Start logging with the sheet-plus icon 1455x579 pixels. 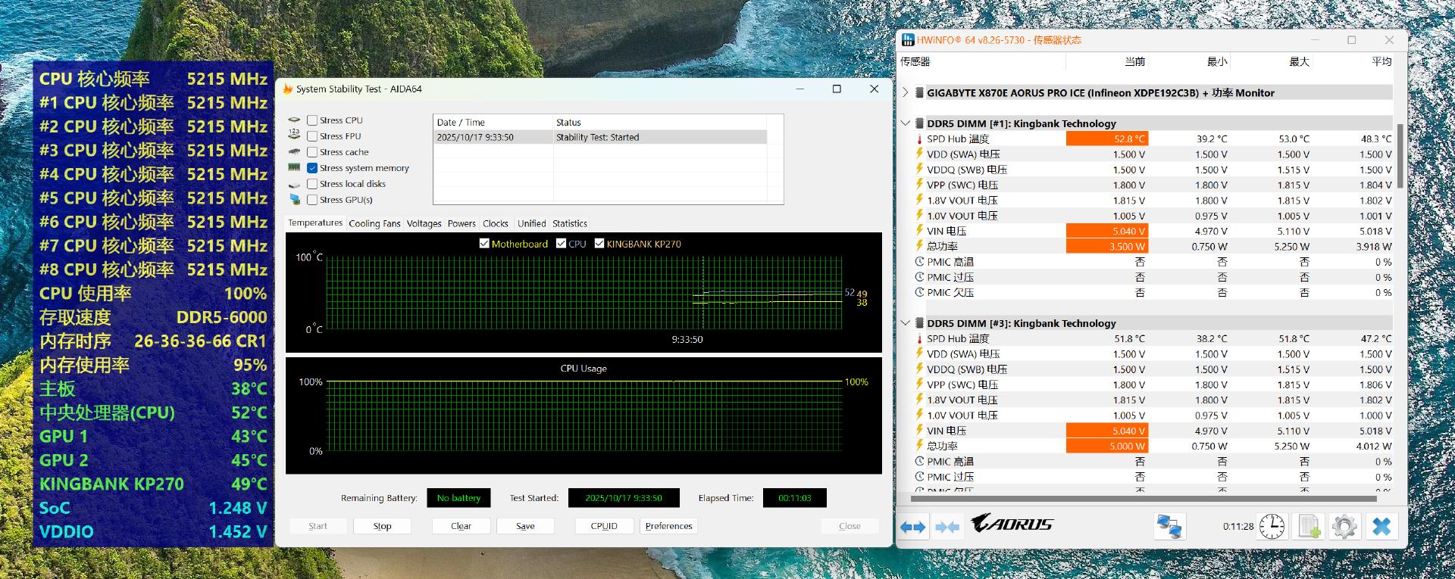(1310, 526)
